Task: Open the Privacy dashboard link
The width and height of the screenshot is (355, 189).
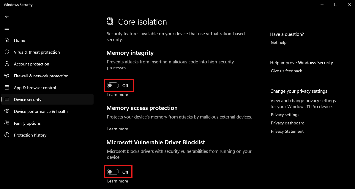Action: tap(288, 123)
